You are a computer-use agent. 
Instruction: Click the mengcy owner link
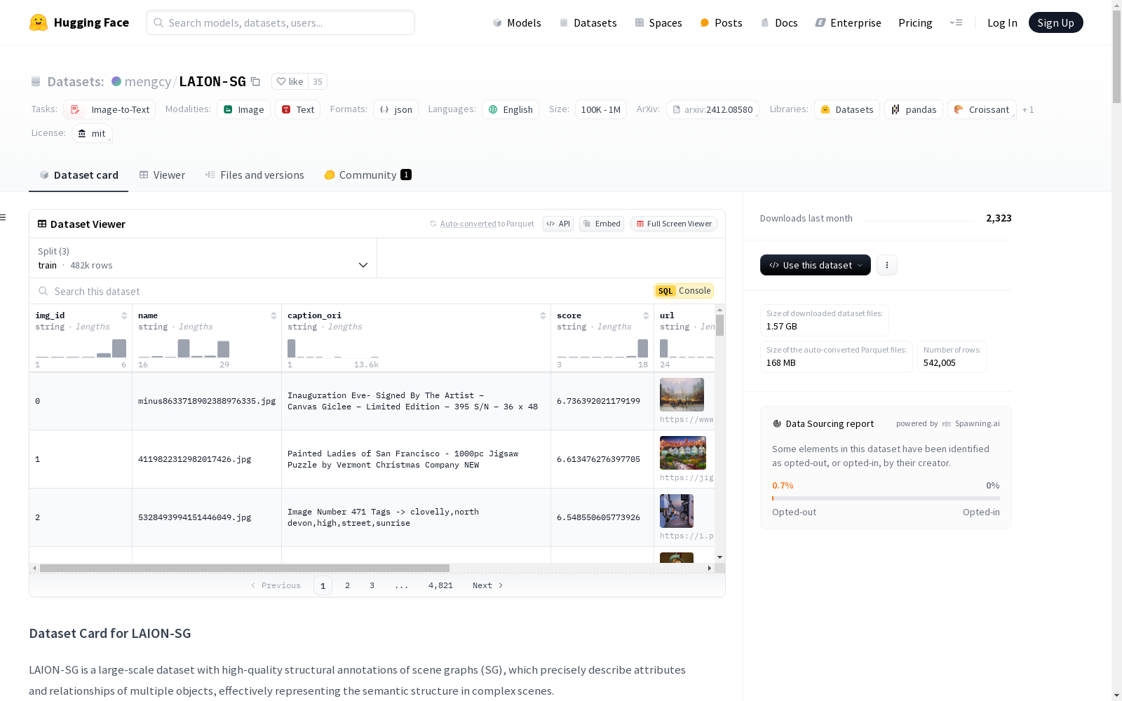coord(147,81)
